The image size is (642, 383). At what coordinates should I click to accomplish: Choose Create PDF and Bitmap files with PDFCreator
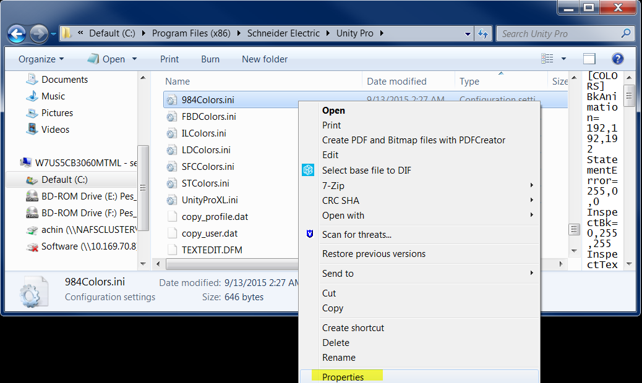(420, 140)
